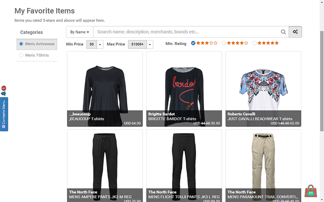Select Men's T-Shirts category
Image resolution: width=324 pixels, height=202 pixels.
[37, 55]
